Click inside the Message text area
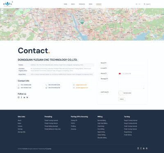The image size is (164, 153). 131,83
